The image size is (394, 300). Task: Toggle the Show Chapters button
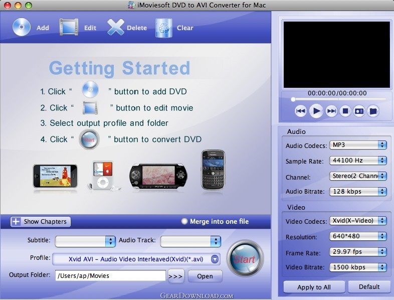click(x=40, y=221)
